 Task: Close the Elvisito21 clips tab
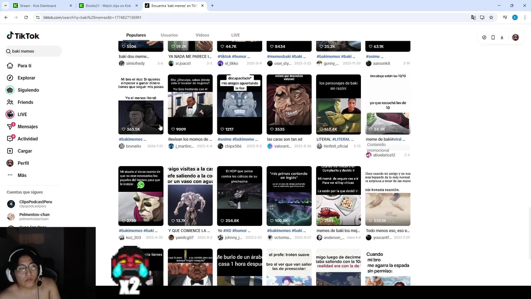[136, 6]
